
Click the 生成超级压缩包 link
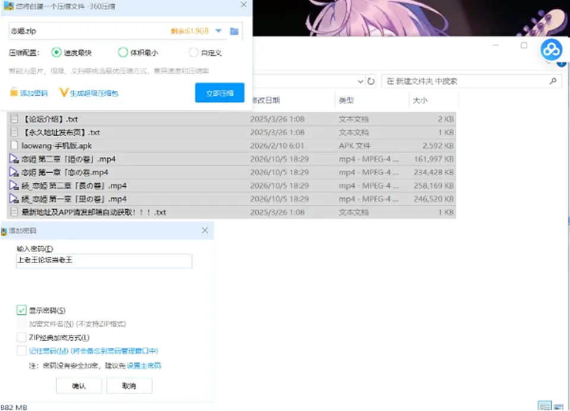point(94,93)
